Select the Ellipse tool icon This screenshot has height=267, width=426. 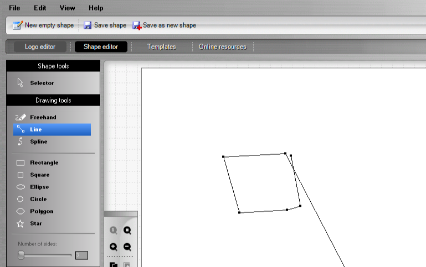click(x=20, y=187)
